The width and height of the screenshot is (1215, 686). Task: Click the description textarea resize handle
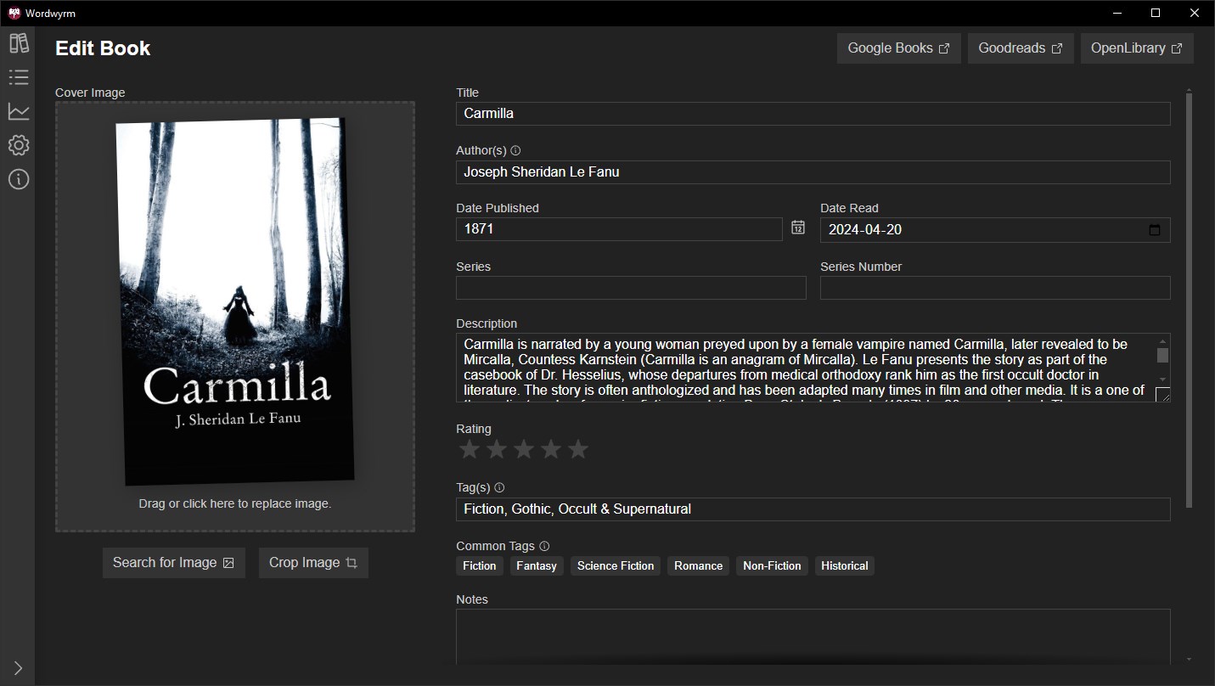click(1163, 395)
